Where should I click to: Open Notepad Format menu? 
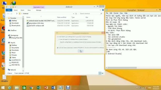click(116, 13)
